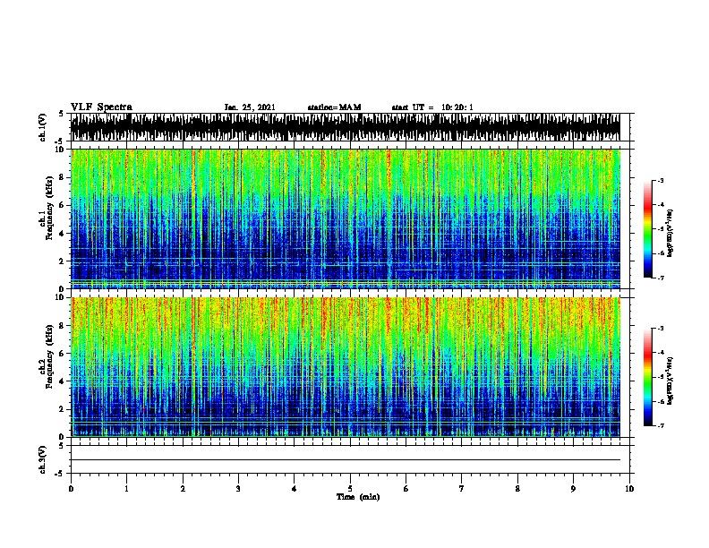The height and width of the screenshot is (548, 709).
Task: Click time axis tick label "10"
Action: click(629, 489)
